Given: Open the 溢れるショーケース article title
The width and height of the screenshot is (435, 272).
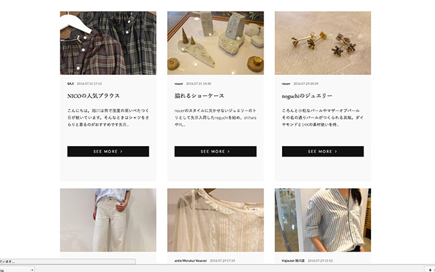Looking at the screenshot, I should [x=199, y=96].
